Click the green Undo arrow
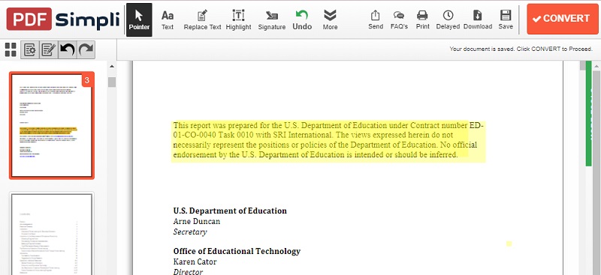The height and width of the screenshot is (275, 601). coord(302,15)
